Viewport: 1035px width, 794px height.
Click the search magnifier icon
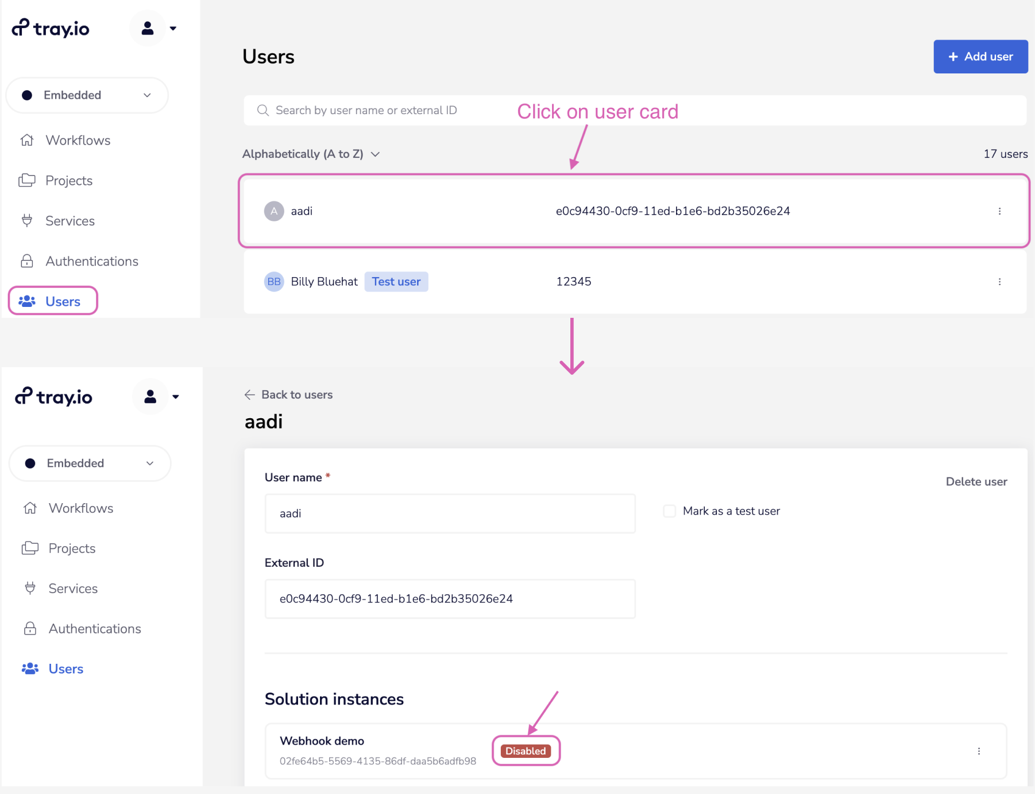(263, 110)
